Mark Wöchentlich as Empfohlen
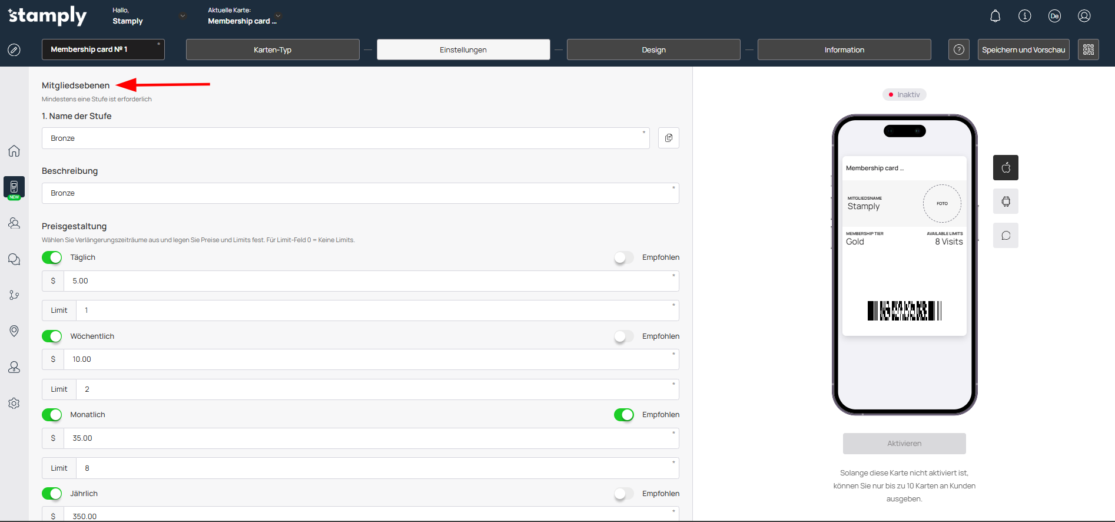This screenshot has height=522, width=1115. tap(623, 336)
